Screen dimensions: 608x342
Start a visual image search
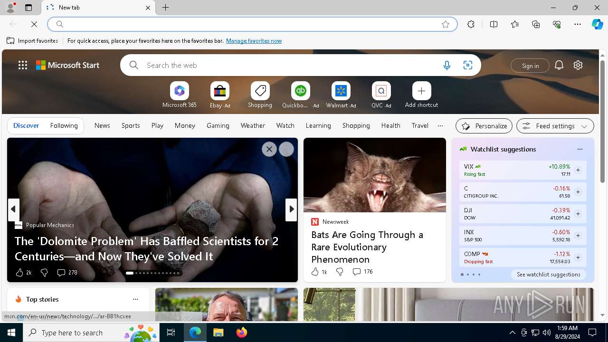(468, 65)
